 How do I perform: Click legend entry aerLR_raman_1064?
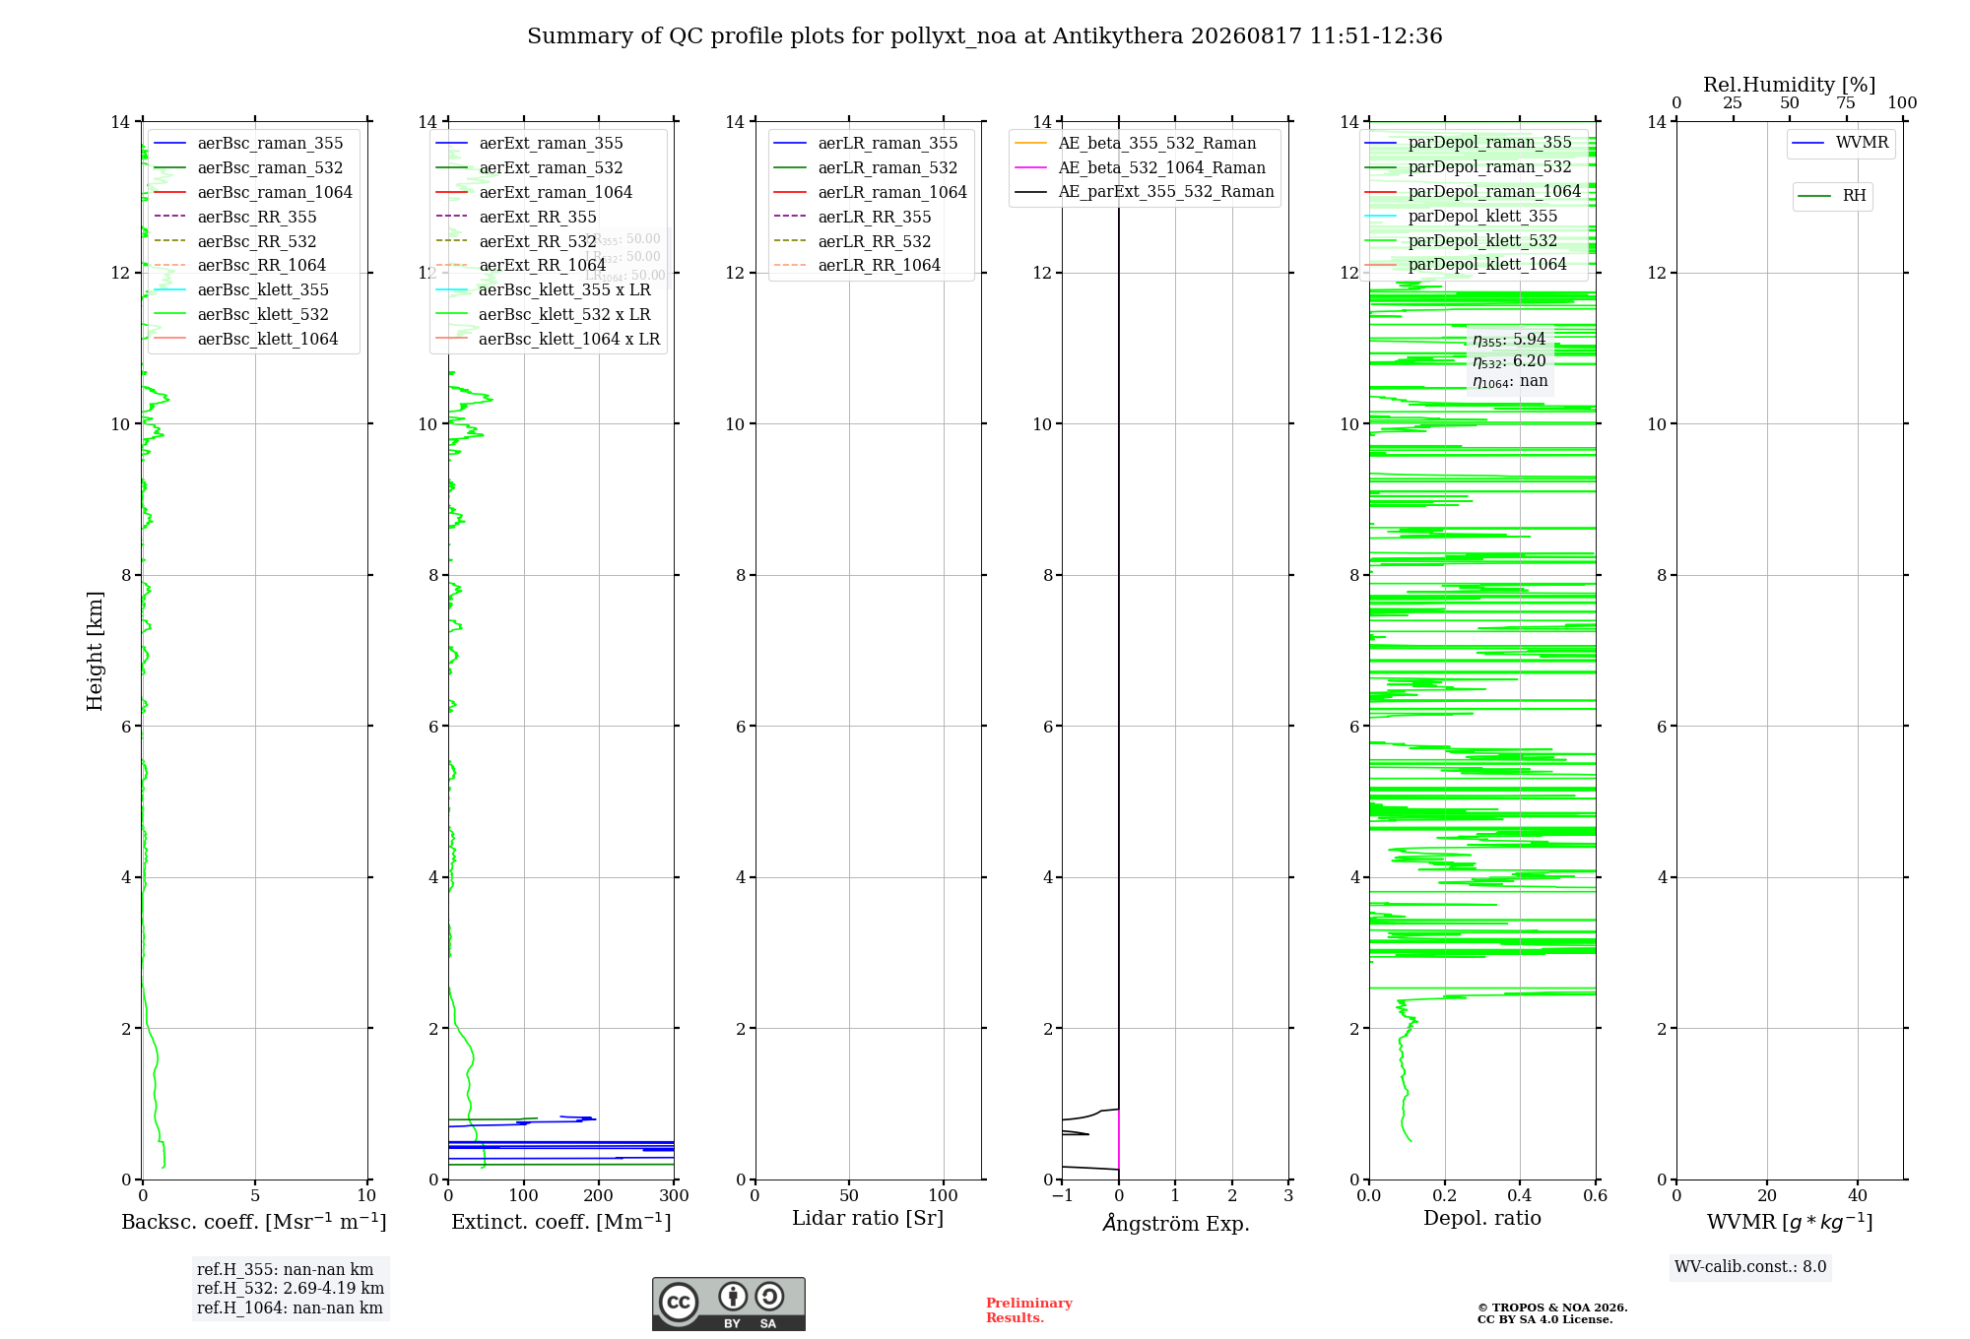pos(872,193)
